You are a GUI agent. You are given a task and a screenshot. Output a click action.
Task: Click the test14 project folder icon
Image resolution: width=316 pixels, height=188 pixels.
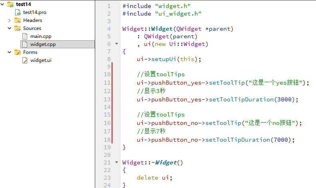[10, 4]
